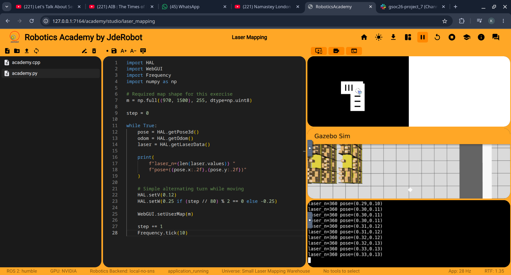Screen dimensions: 511x275
Task: Go to home page via house icon
Action: (x=364, y=37)
